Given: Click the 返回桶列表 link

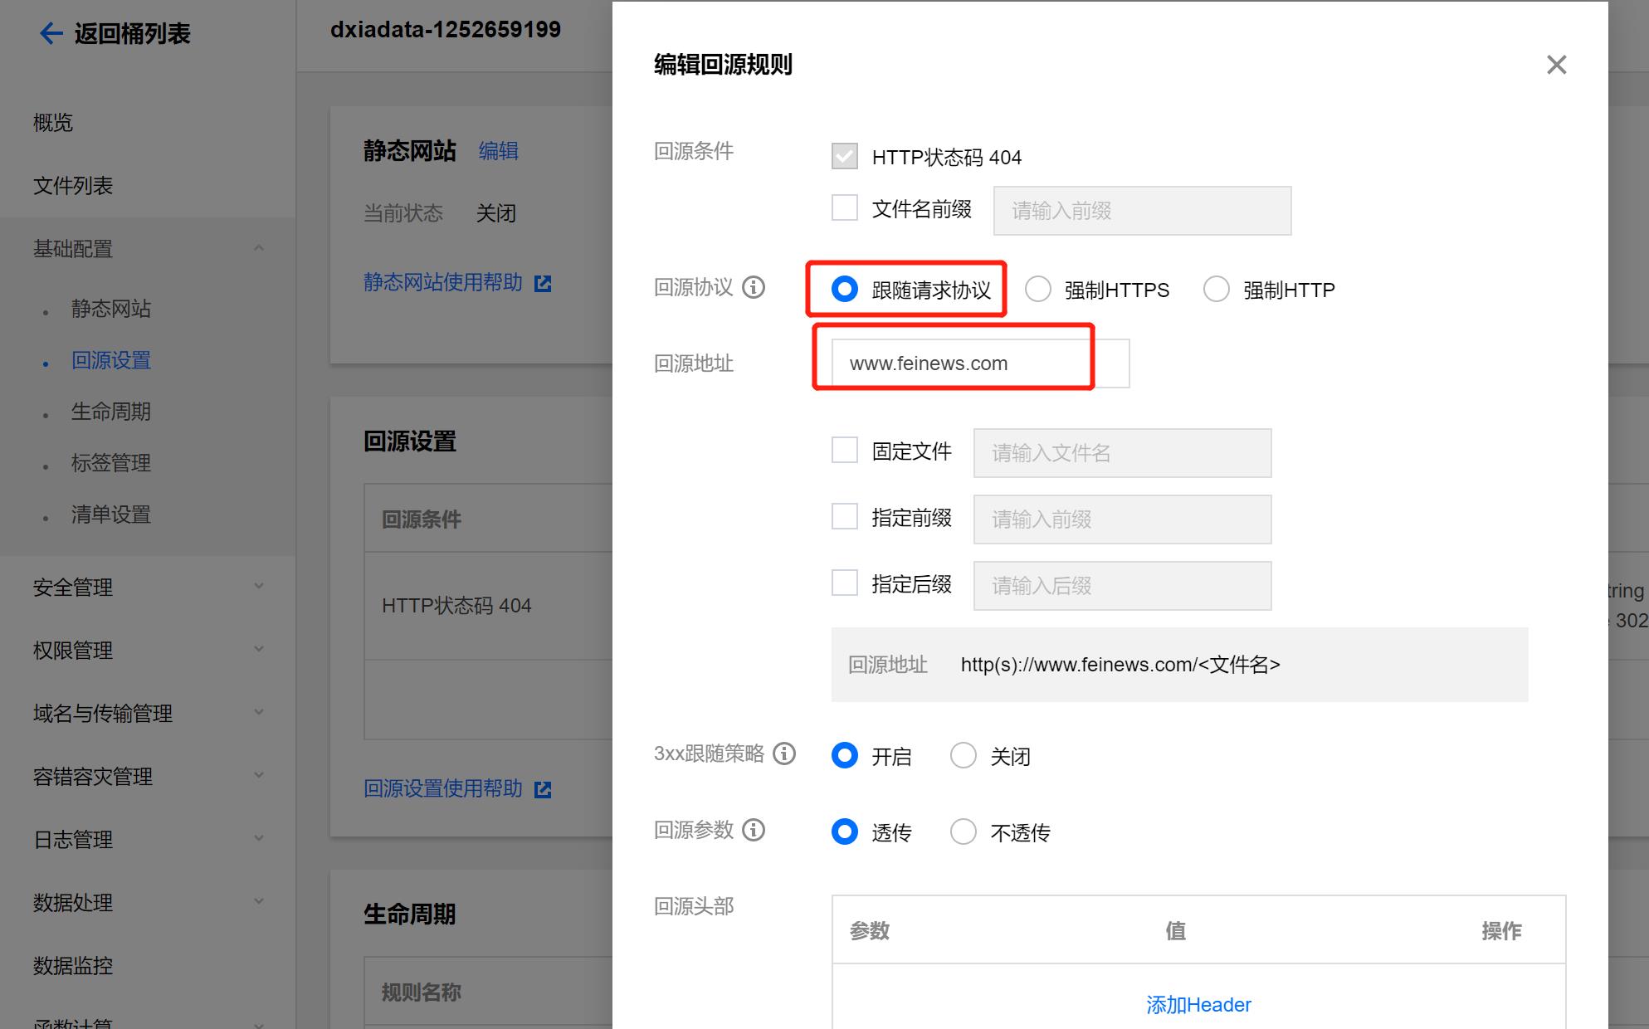Looking at the screenshot, I should 133,33.
